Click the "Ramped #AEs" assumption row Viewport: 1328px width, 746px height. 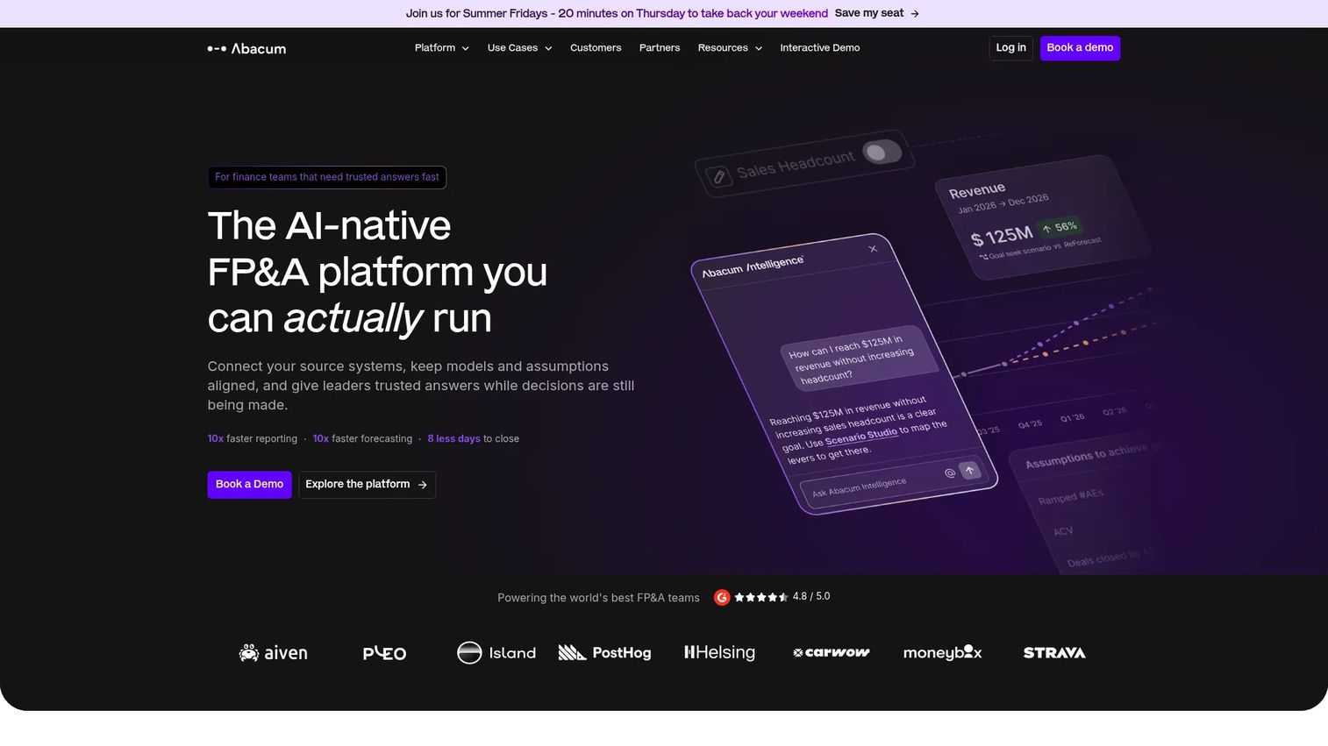pos(1070,496)
